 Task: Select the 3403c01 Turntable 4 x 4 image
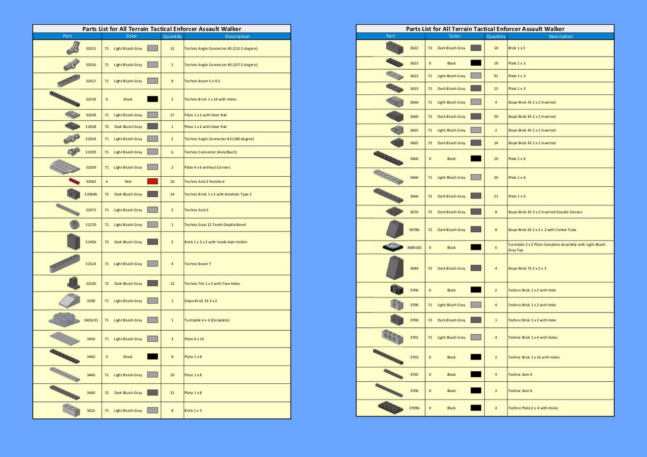click(65, 320)
